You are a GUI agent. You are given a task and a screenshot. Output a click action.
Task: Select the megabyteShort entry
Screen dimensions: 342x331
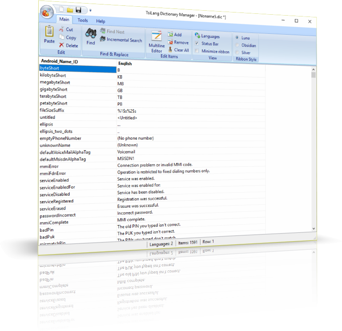[x=78, y=82]
